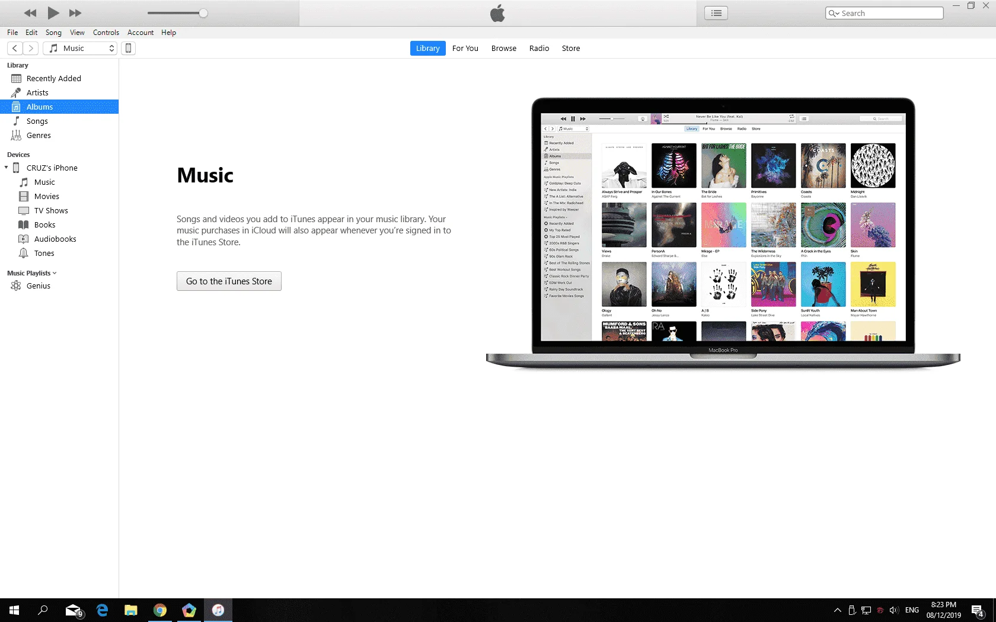Open Music under CRUZ's iPhone
Screen dimensions: 996x622
click(59, 182)
